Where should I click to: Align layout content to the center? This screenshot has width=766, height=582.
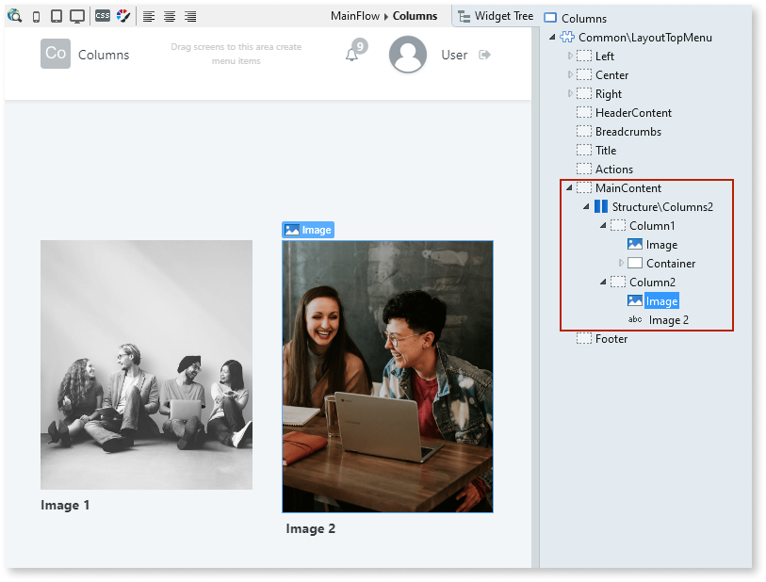(170, 16)
